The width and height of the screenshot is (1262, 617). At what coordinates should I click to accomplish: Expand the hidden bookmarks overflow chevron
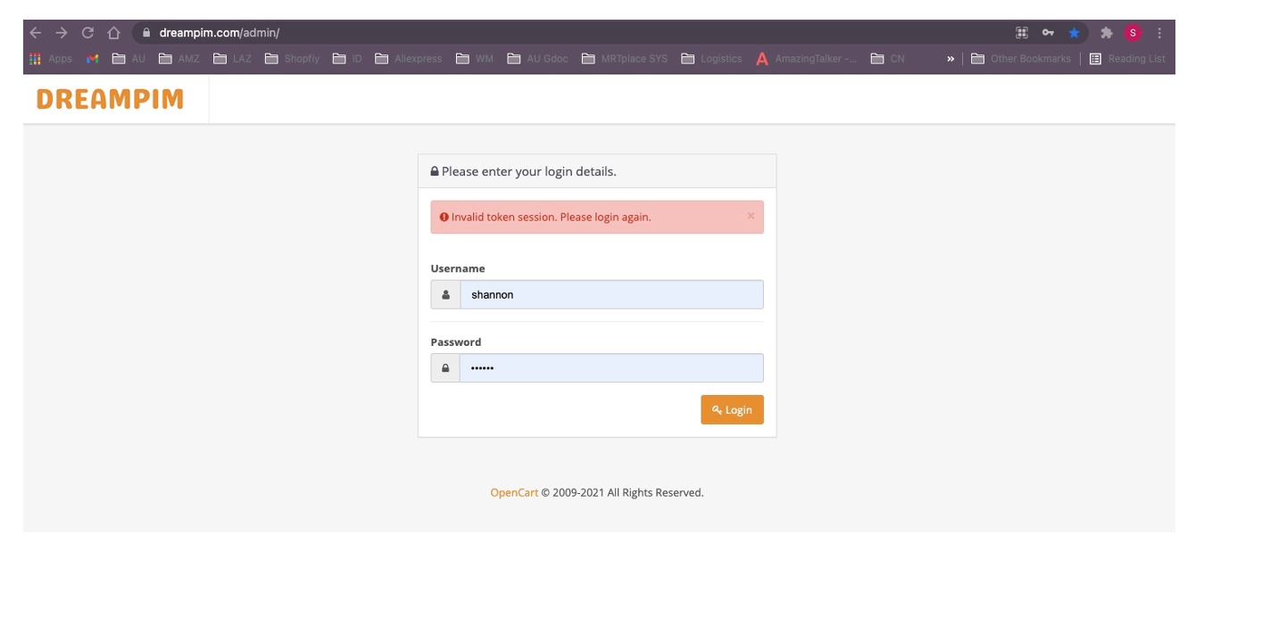[x=951, y=59]
